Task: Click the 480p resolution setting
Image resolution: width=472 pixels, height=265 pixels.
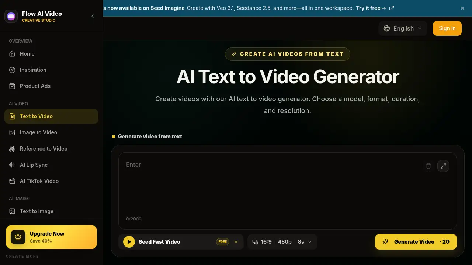Action: 285,242
